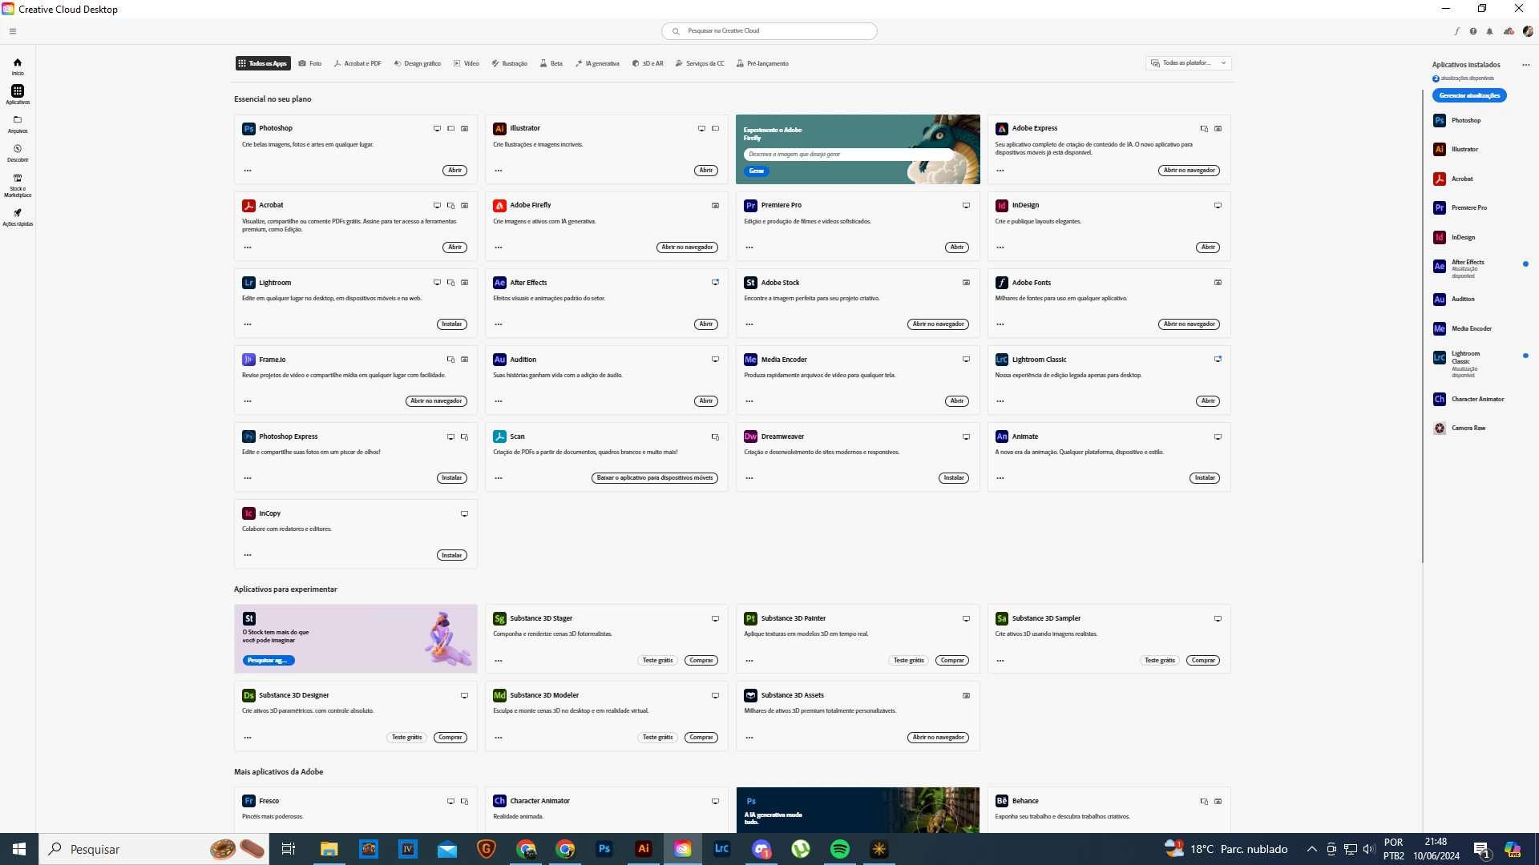This screenshot has width=1539, height=865.
Task: Click the fonts 'f' icon in header
Action: (1456, 31)
